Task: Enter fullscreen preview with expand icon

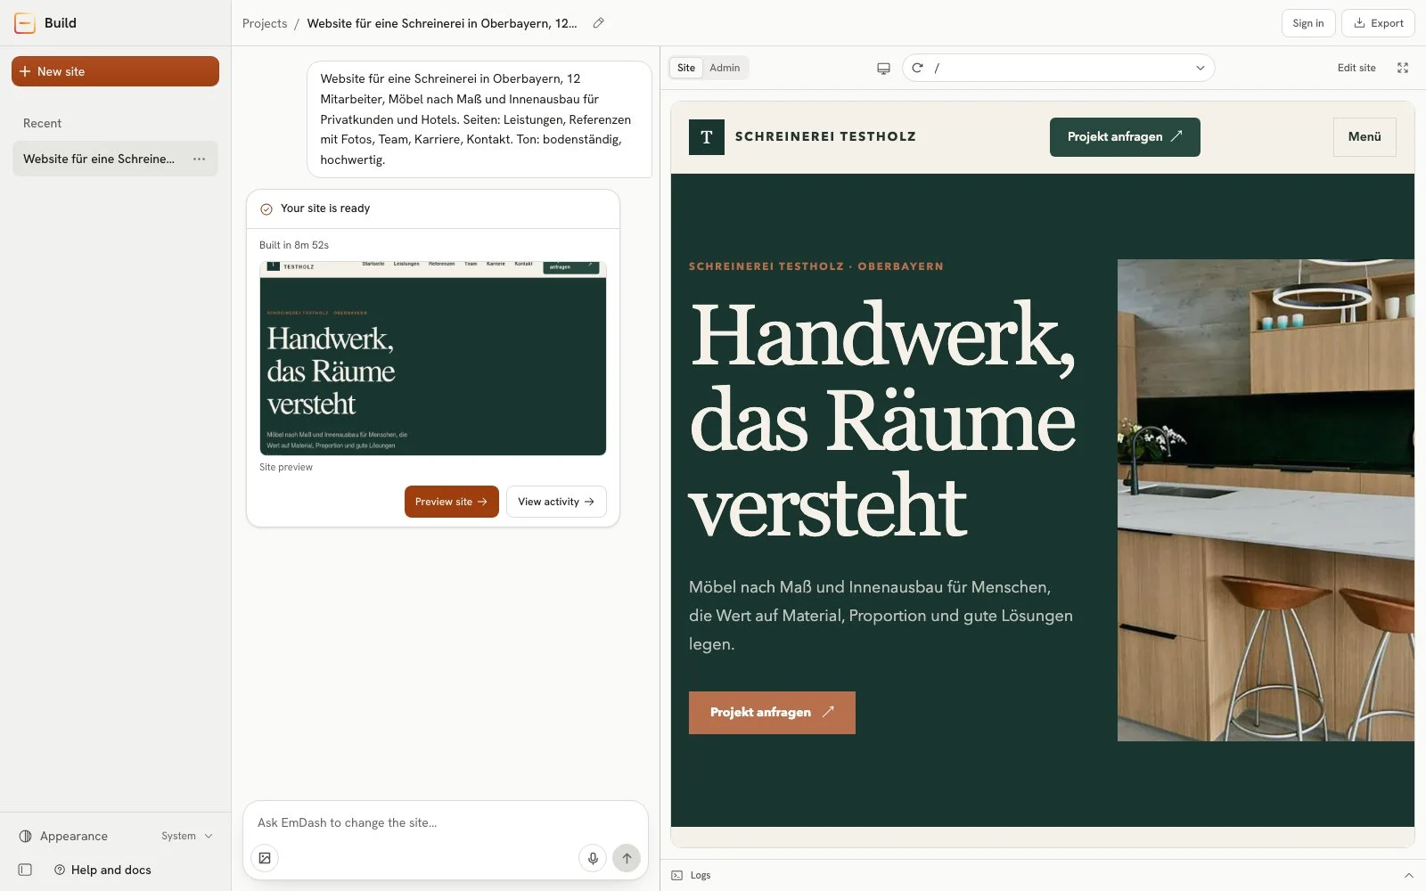Action: click(1403, 68)
